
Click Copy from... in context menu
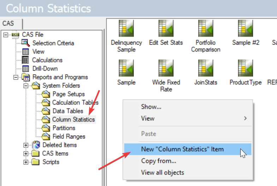pyautogui.click(x=158, y=161)
